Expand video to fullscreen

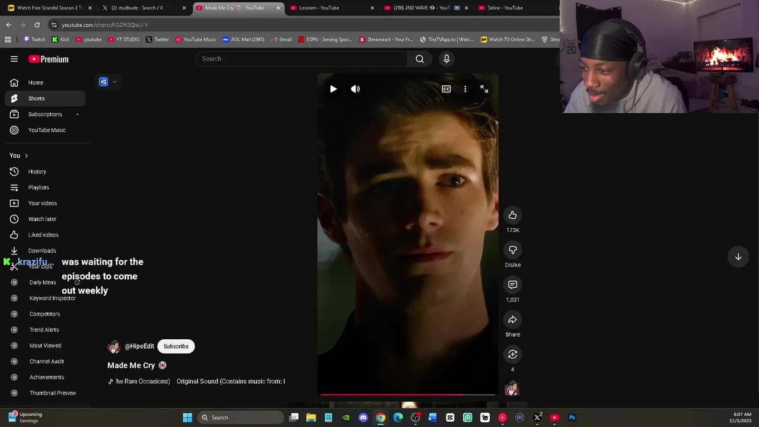click(x=484, y=89)
